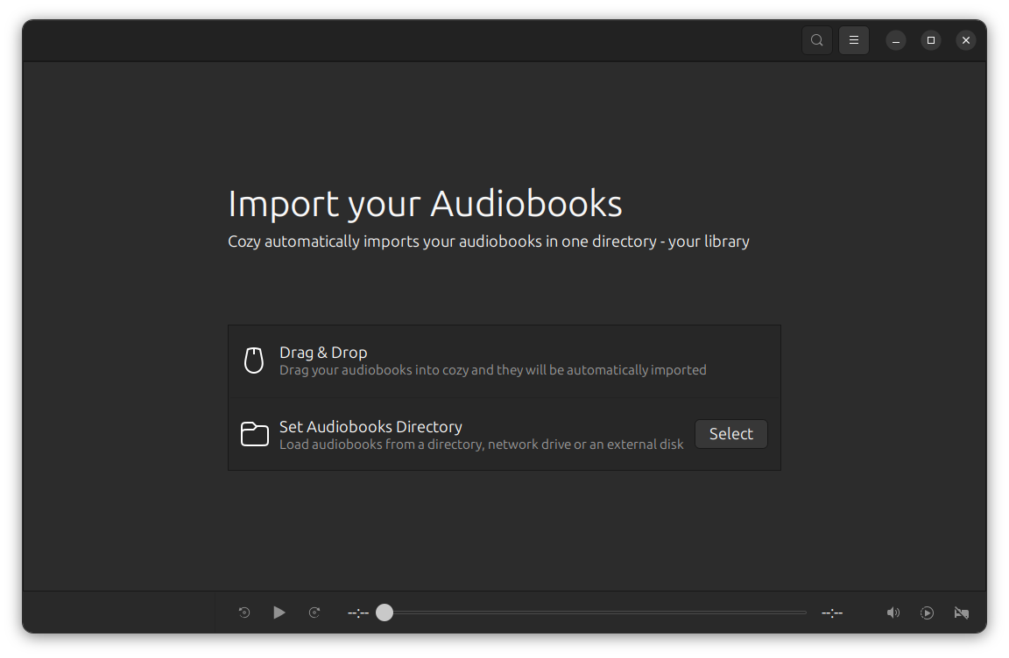Open the hamburger main menu
Viewport: 1009px width, 658px height.
click(x=854, y=40)
